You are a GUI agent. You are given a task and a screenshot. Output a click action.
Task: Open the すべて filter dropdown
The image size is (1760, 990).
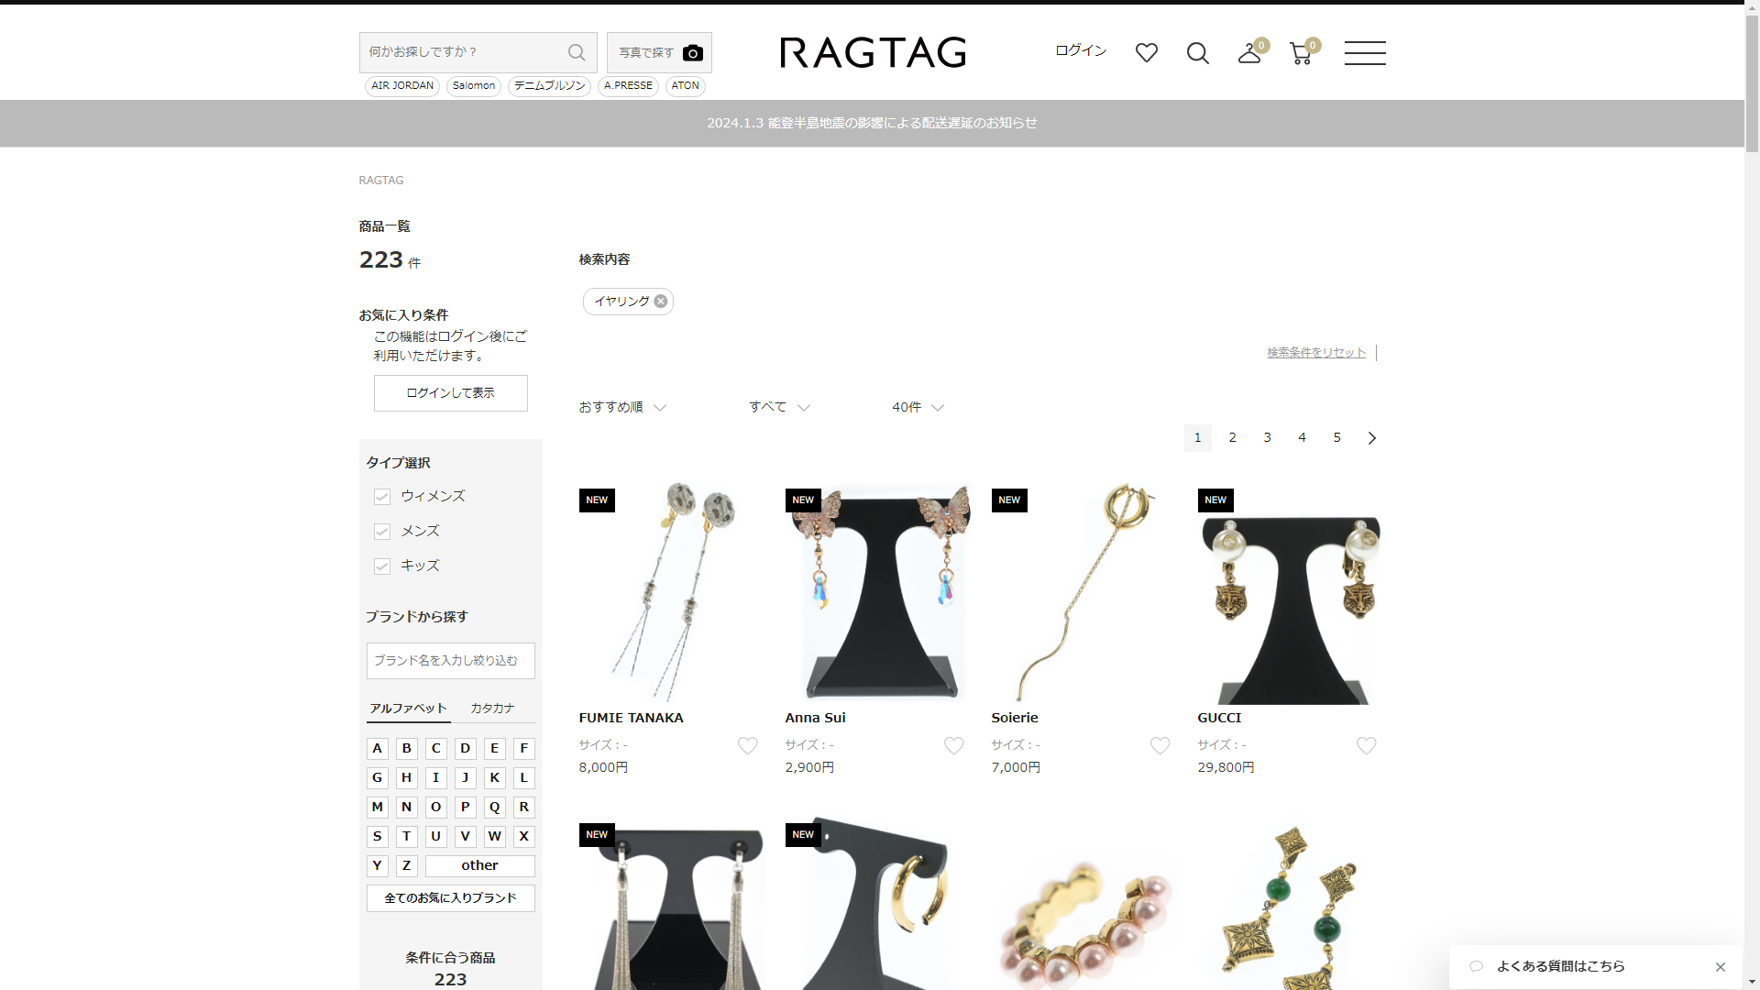[778, 407]
